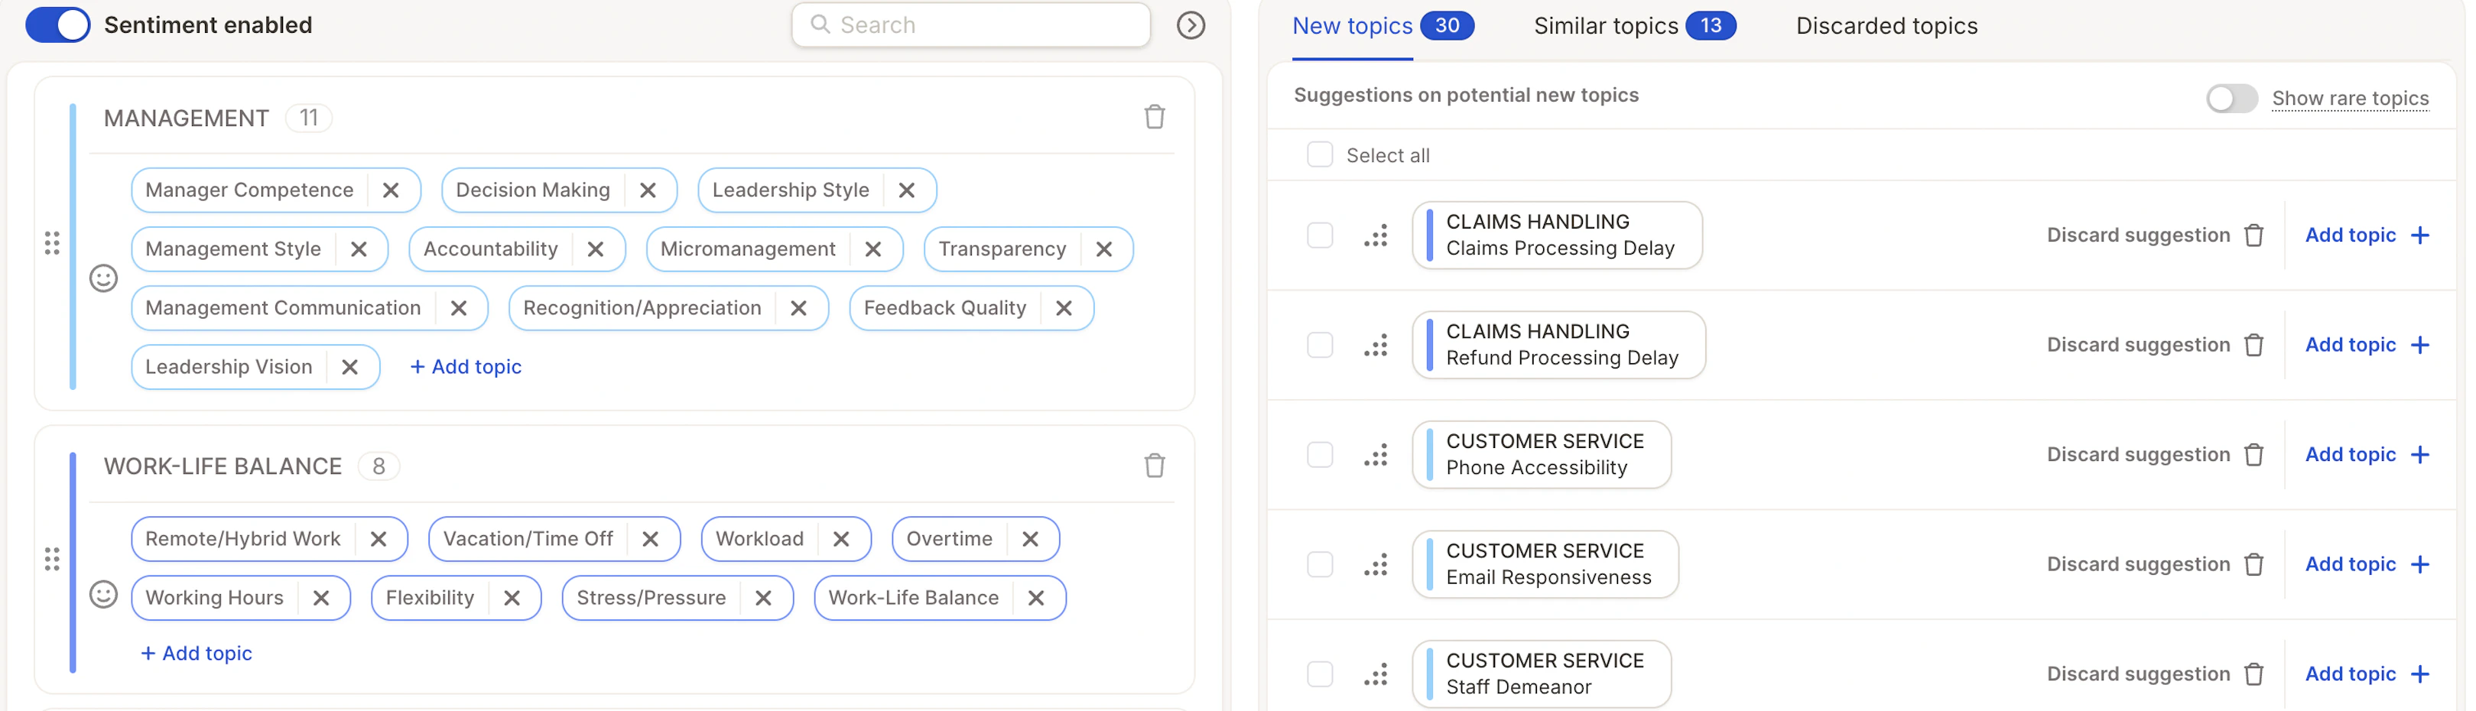Add a topic to the MANAGEMENT category
The width and height of the screenshot is (2476, 711).
[x=466, y=367]
